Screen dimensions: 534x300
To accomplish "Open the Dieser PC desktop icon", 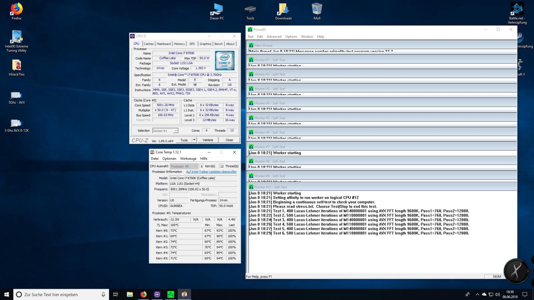I will [217, 11].
